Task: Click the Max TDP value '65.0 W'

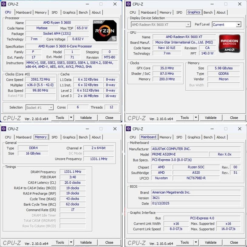Action: [x=82, y=28]
